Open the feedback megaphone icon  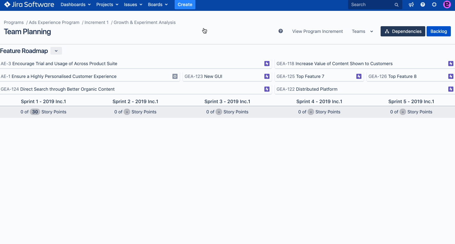(411, 4)
